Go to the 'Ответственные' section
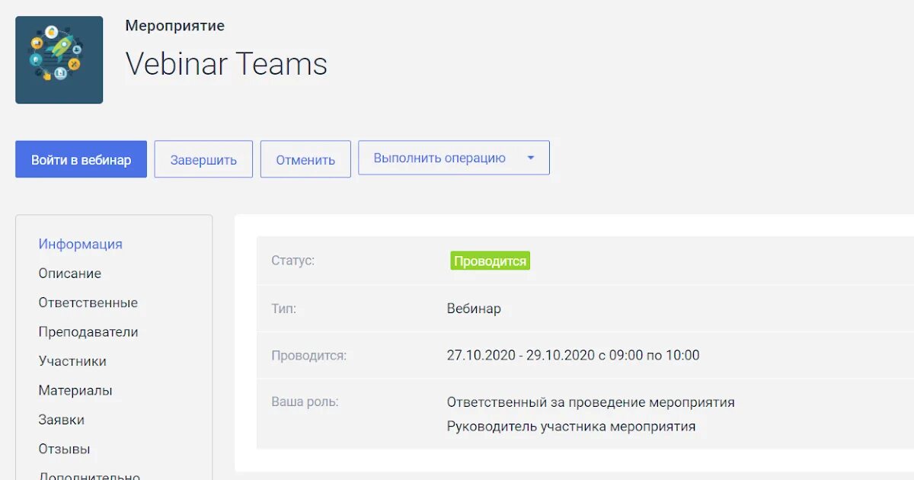 [x=88, y=302]
